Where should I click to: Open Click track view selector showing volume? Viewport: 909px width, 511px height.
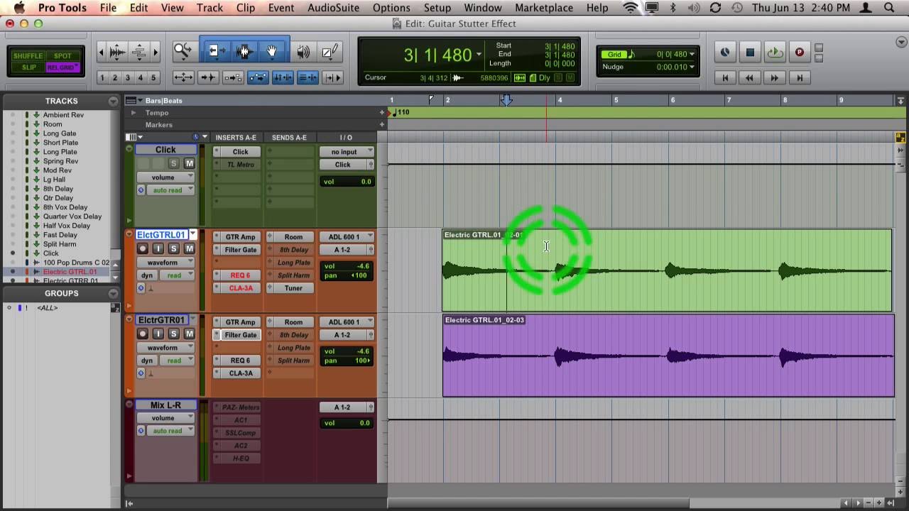coord(165,177)
